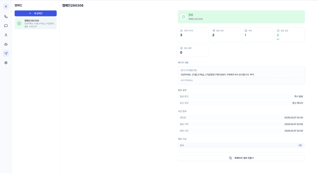Click the copy icon on duplicate button

click(230, 158)
